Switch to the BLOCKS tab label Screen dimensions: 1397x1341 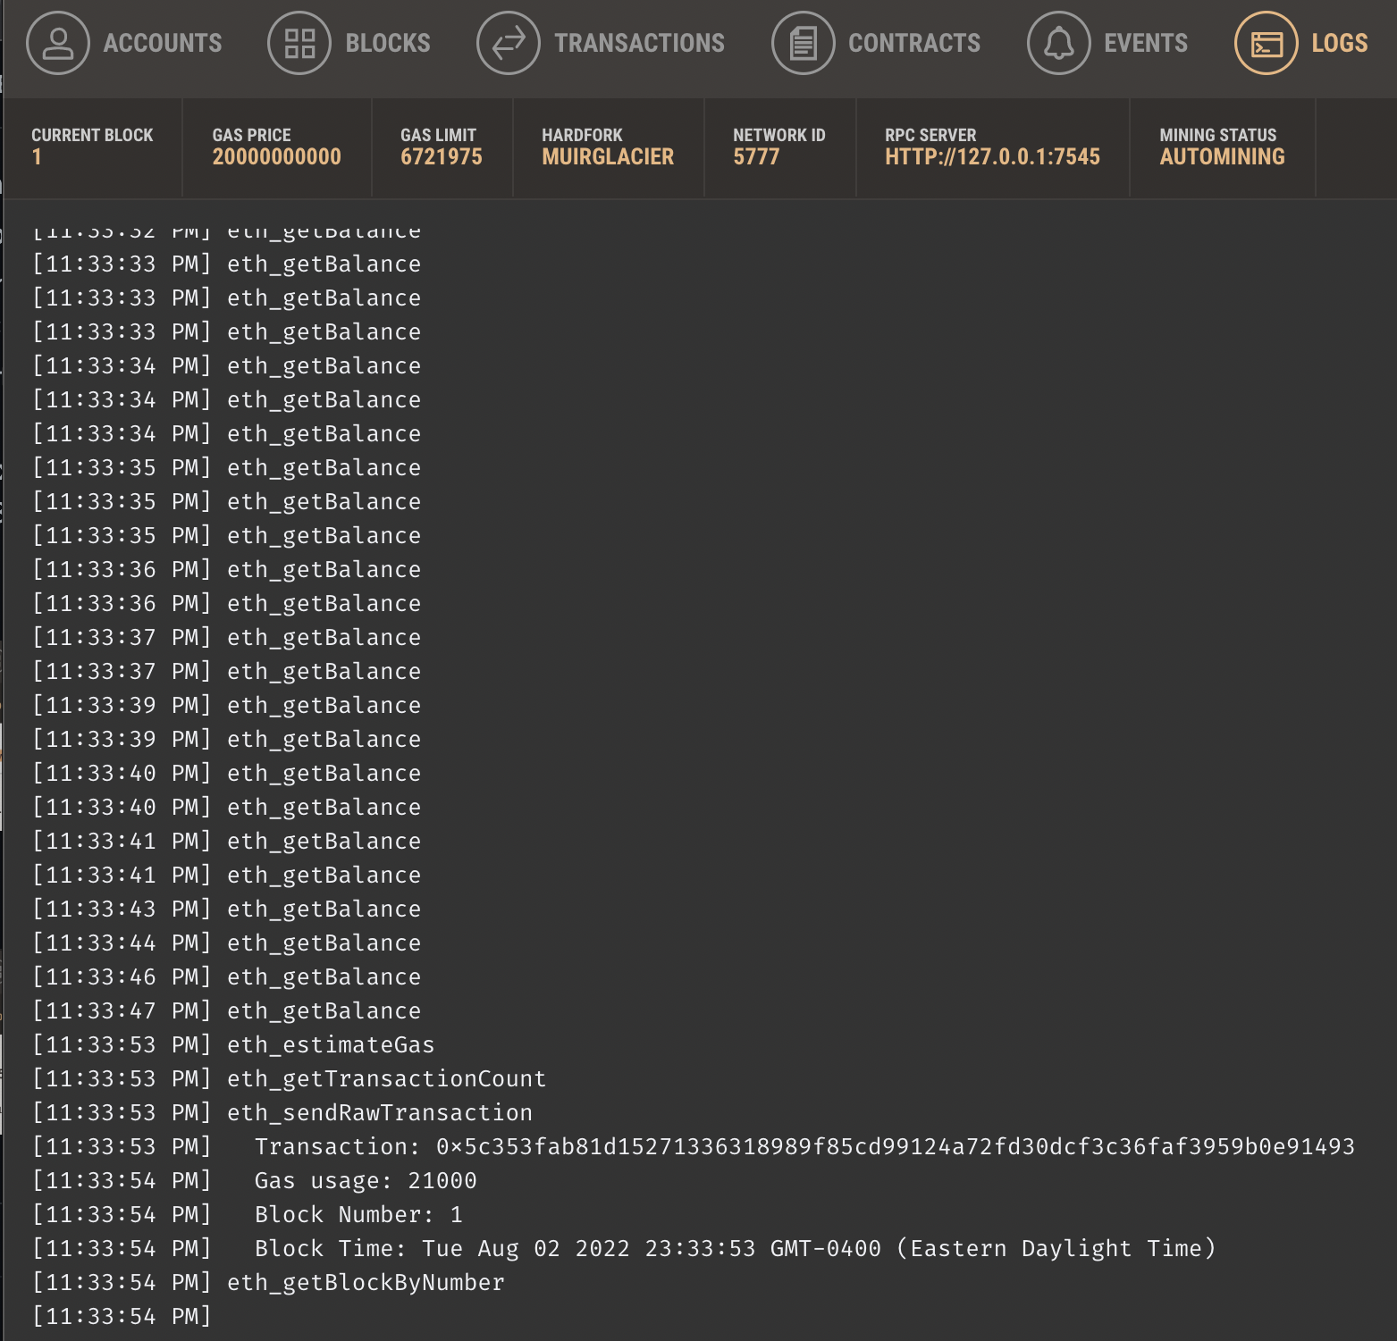point(388,43)
